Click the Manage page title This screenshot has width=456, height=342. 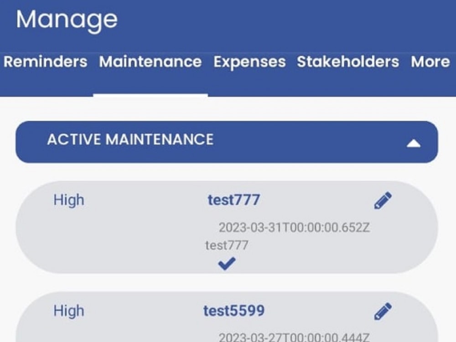(x=67, y=19)
